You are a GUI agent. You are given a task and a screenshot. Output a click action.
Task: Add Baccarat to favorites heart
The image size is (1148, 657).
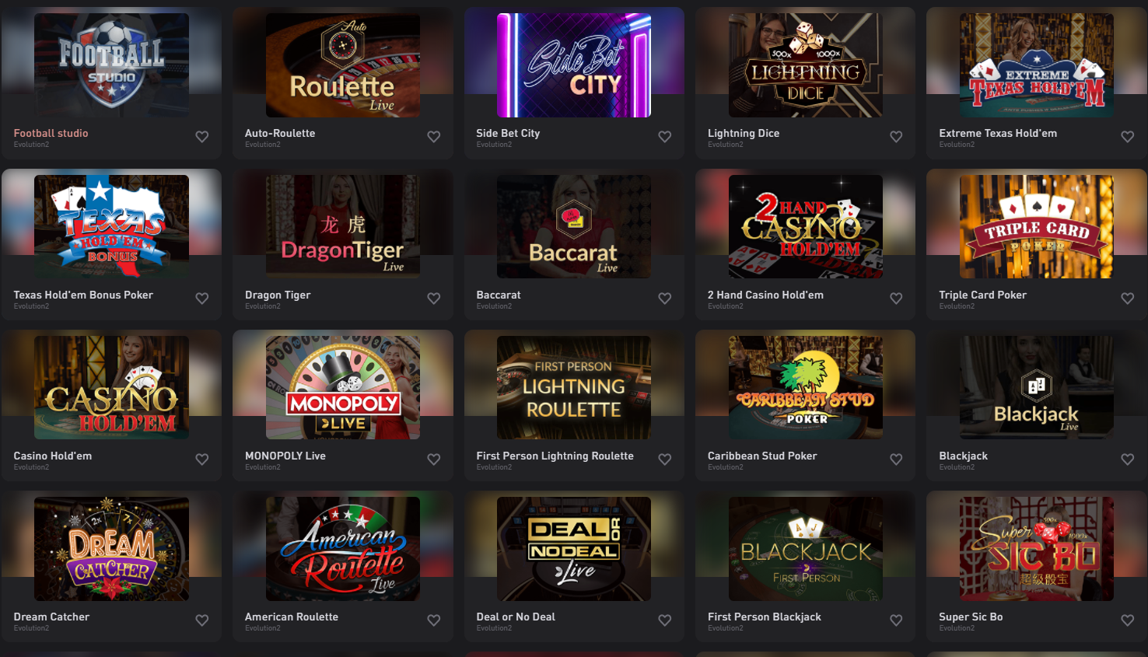tap(665, 299)
